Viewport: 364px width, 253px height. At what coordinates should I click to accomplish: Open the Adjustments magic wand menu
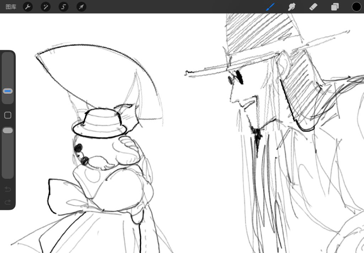pyautogui.click(x=45, y=7)
